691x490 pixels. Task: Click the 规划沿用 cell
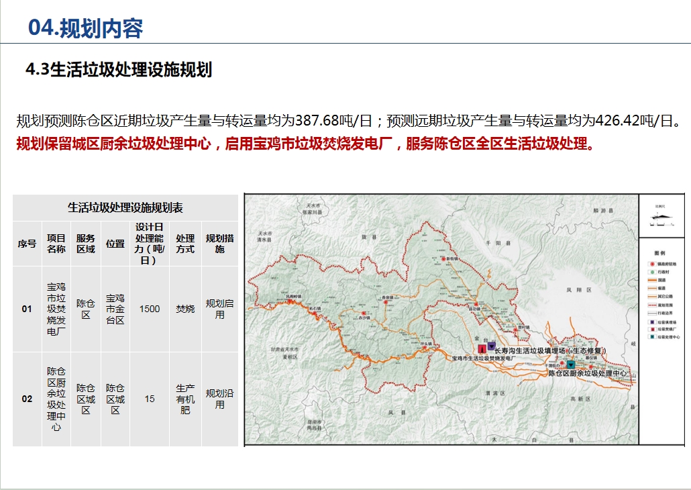pos(219,399)
